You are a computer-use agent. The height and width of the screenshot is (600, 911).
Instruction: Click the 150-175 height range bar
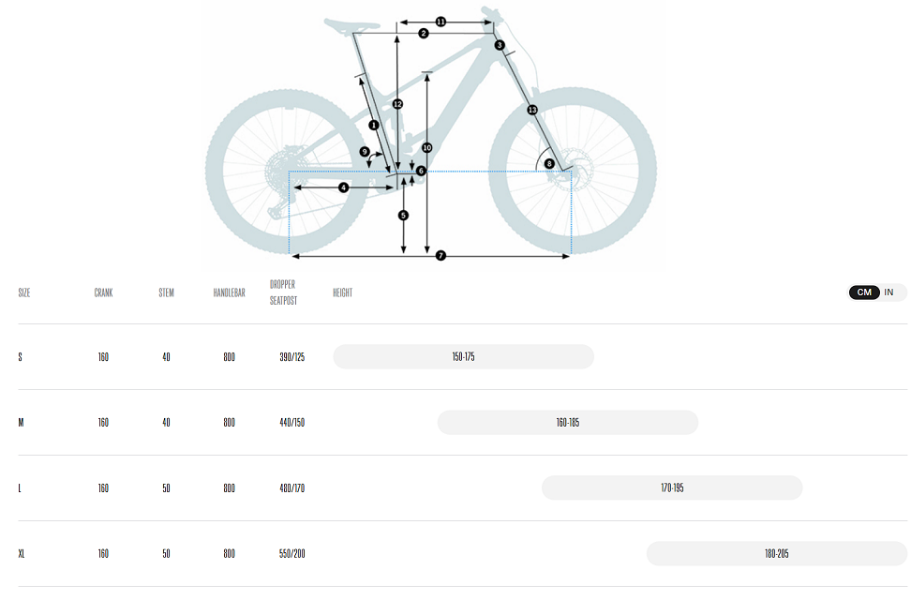point(464,356)
